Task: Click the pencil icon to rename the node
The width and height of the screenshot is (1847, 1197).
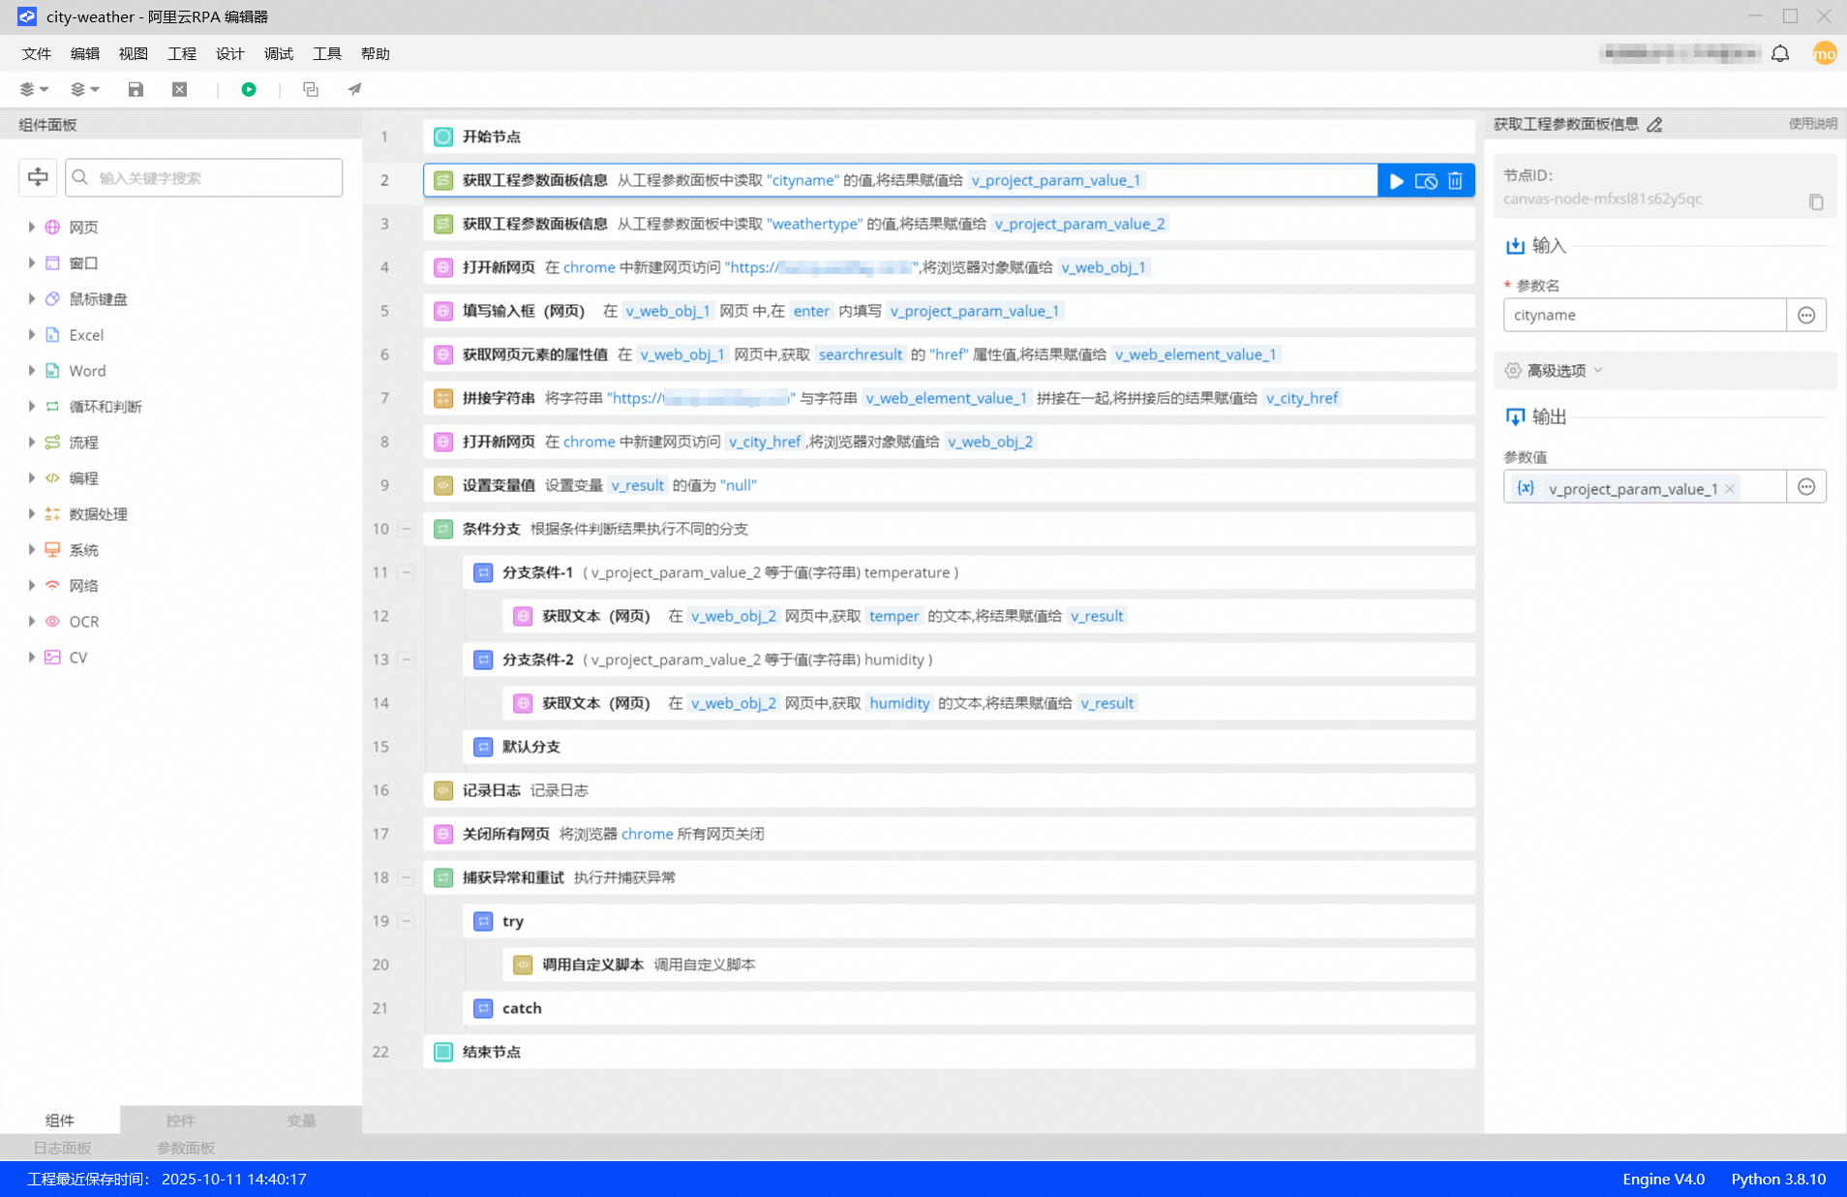Action: [1655, 124]
